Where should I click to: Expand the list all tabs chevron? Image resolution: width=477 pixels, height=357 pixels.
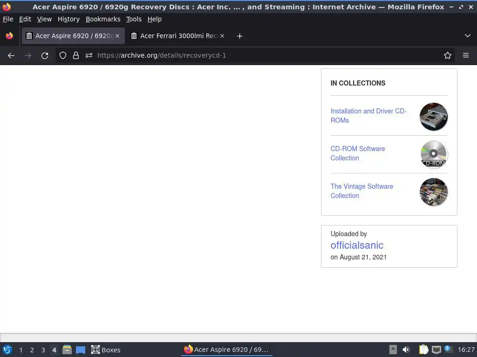(468, 36)
